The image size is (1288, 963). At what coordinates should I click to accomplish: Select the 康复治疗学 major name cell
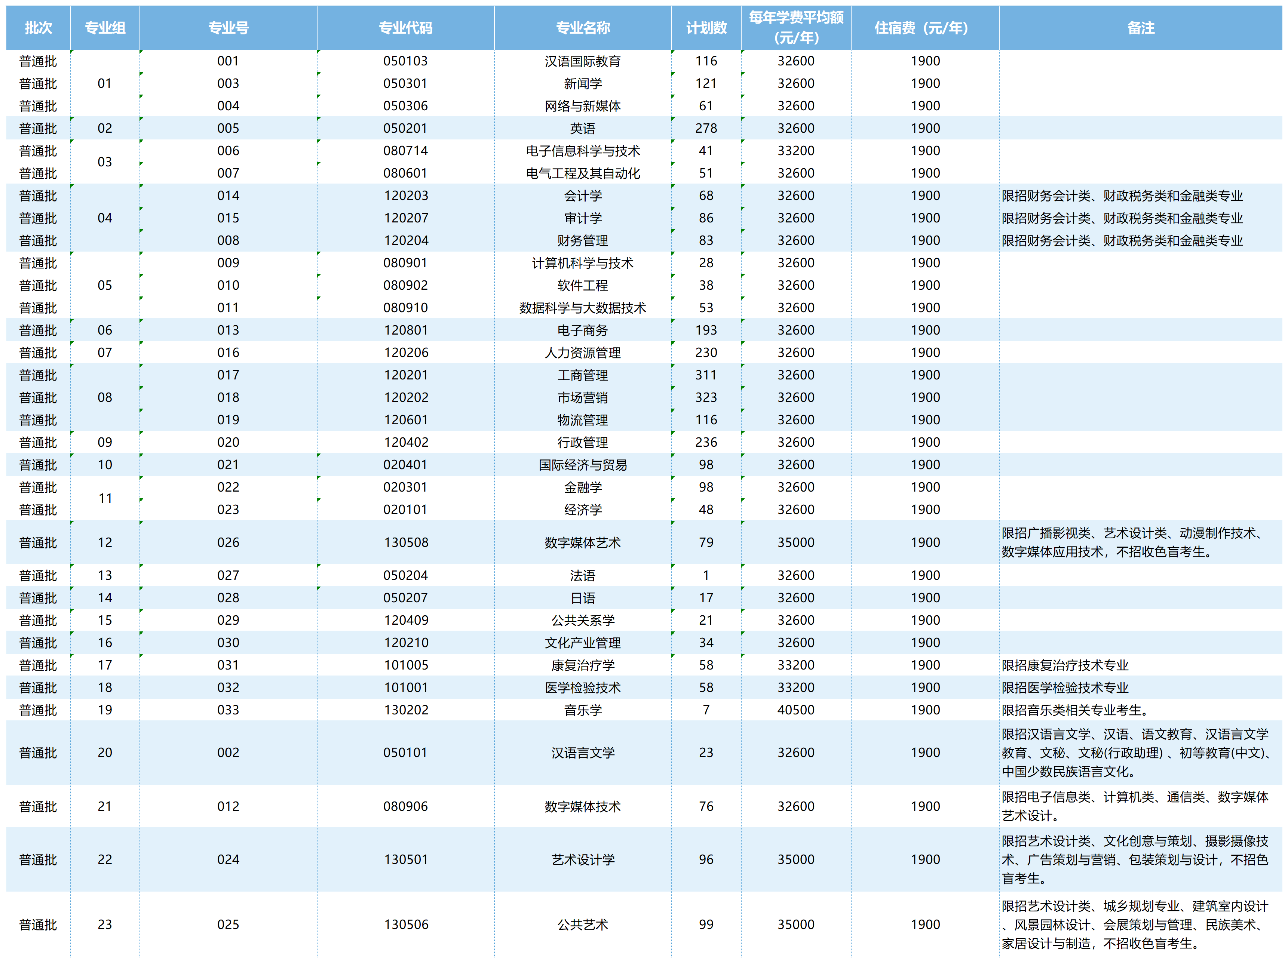click(583, 665)
